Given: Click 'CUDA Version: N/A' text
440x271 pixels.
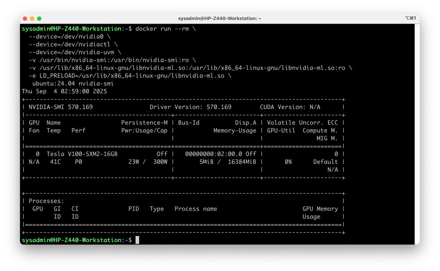Looking at the screenshot, I should [290, 107].
